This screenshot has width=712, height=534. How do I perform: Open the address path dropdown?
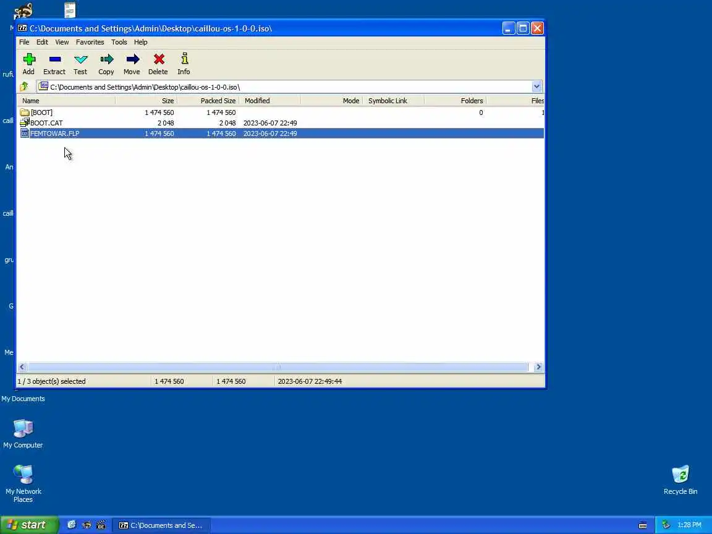click(536, 87)
